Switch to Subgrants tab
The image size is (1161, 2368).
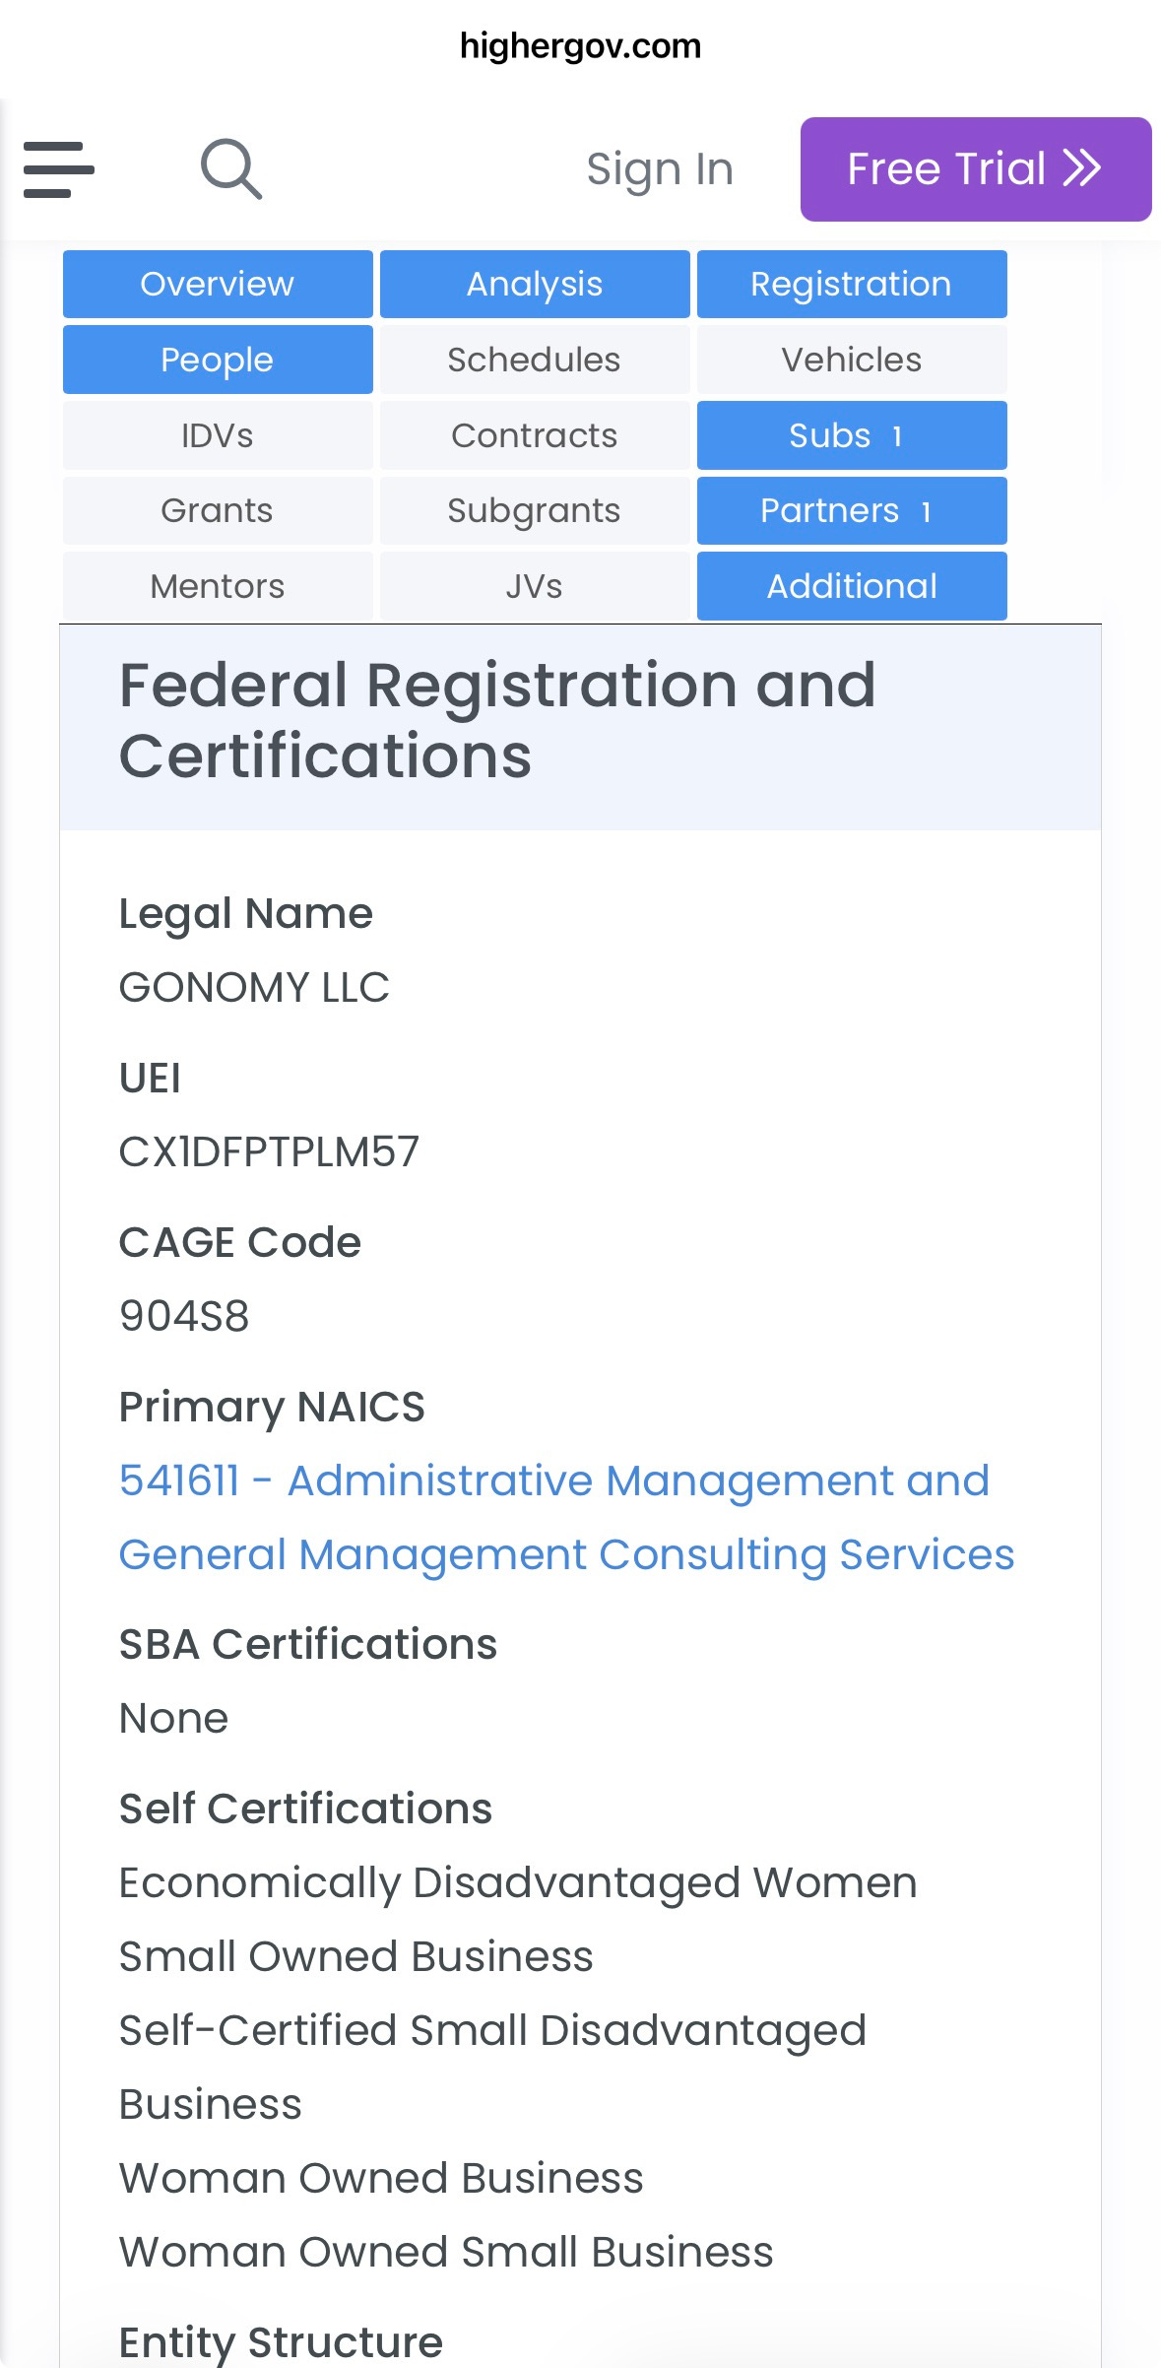point(535,511)
